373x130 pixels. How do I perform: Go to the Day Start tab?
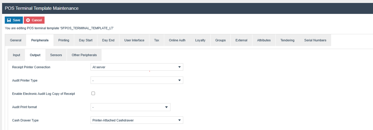(x=86, y=40)
